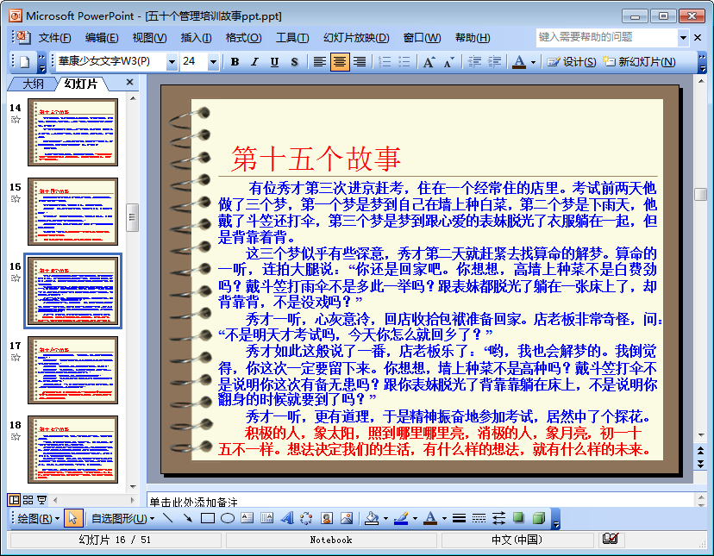This screenshot has width=714, height=556.
Task: Open the 格式(O) menu
Action: coord(244,38)
